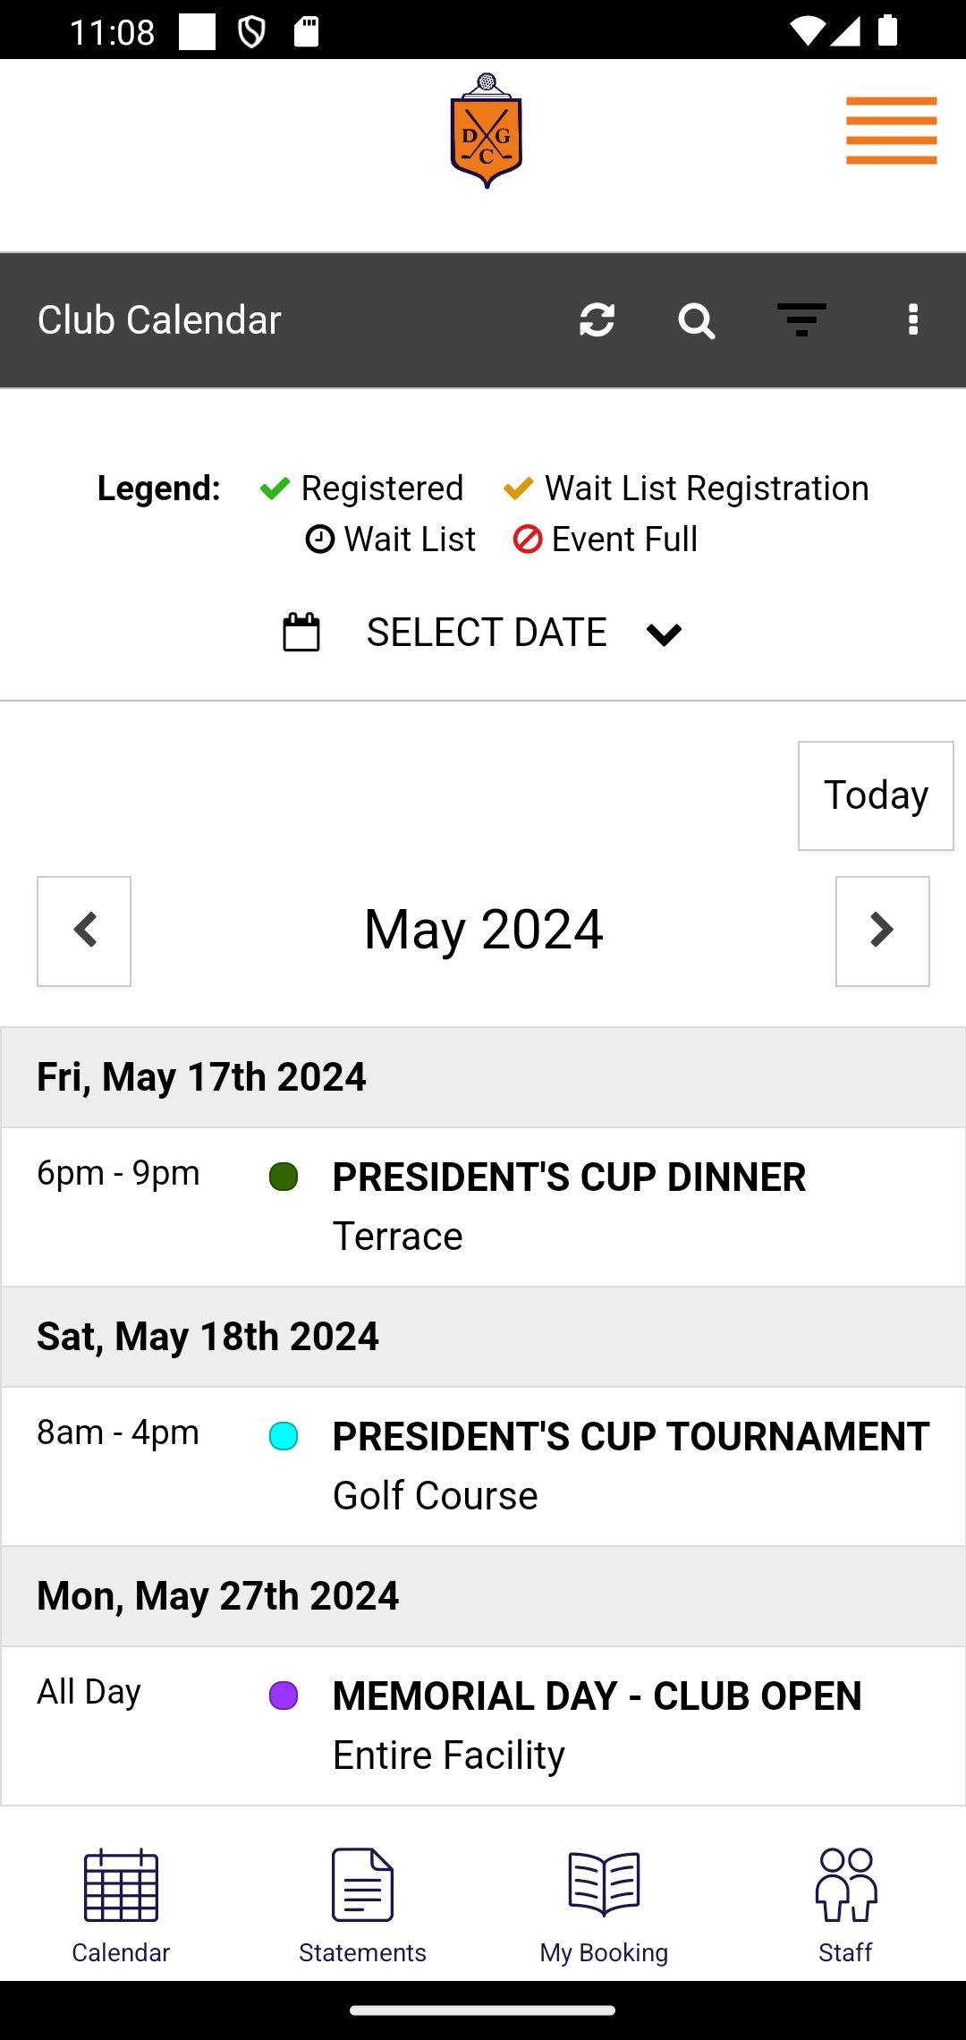Click the cyan tournament category dot
This screenshot has width=966, height=2040.
[284, 1436]
